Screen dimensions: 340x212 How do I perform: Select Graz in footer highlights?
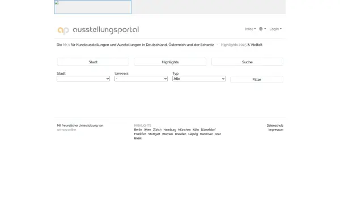click(218, 134)
